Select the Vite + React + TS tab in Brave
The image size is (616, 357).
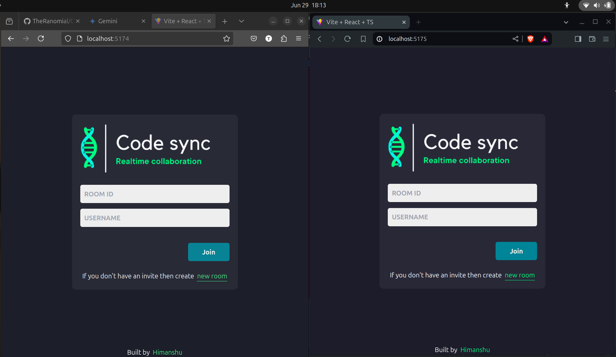(x=361, y=22)
